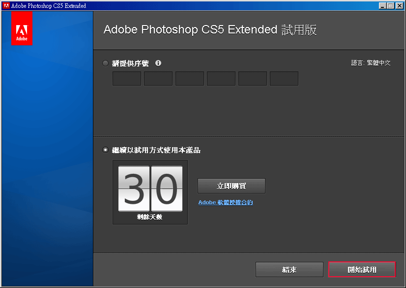
Task: Click the 立即購買 button
Action: coord(232,186)
